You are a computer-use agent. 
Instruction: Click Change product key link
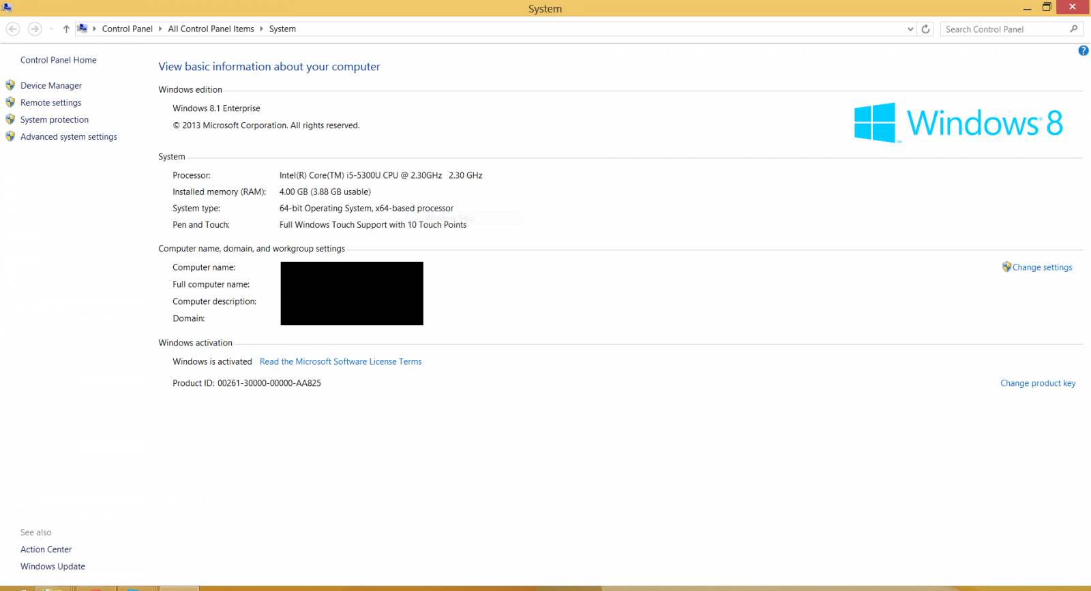coord(1037,383)
